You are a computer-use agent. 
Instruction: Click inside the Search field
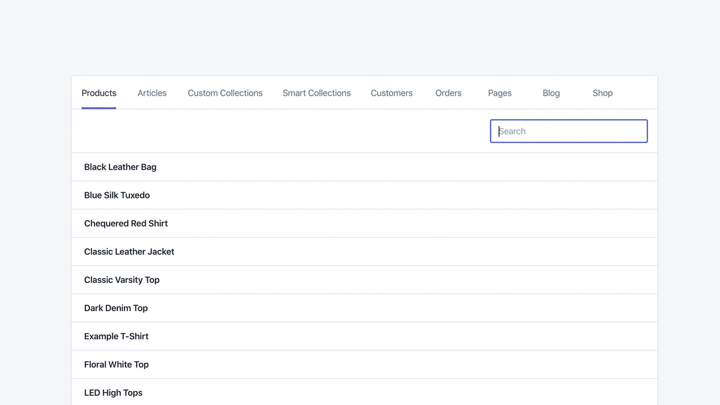[568, 130]
